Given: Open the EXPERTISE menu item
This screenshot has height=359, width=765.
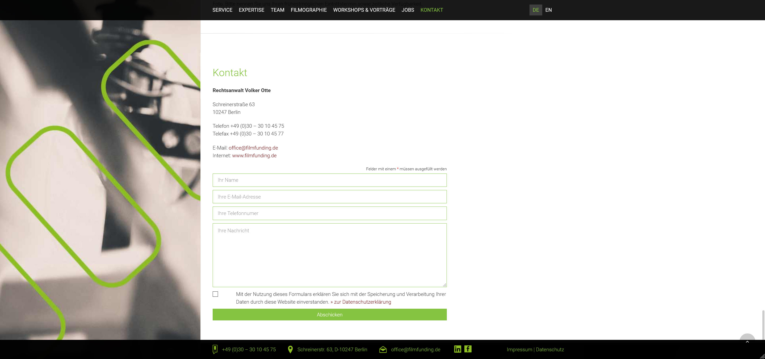Looking at the screenshot, I should point(251,10).
